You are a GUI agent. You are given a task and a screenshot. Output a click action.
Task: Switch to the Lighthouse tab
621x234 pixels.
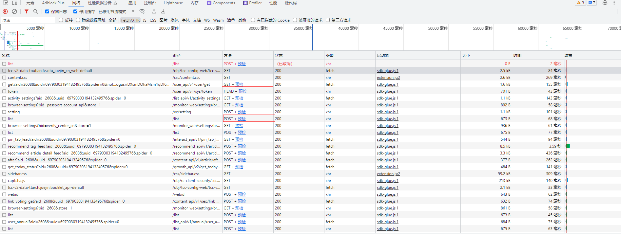coord(173,3)
